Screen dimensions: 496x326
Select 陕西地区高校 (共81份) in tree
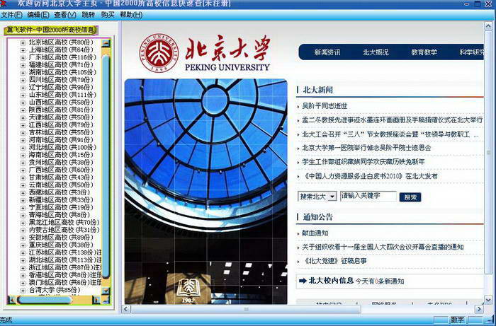point(62,110)
